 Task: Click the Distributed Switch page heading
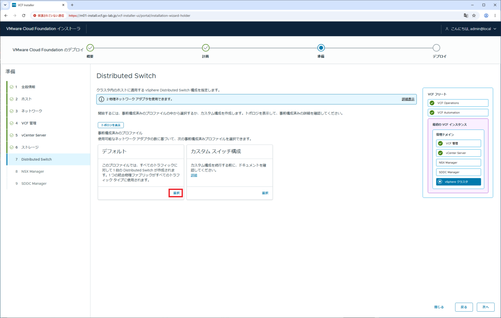pyautogui.click(x=126, y=76)
